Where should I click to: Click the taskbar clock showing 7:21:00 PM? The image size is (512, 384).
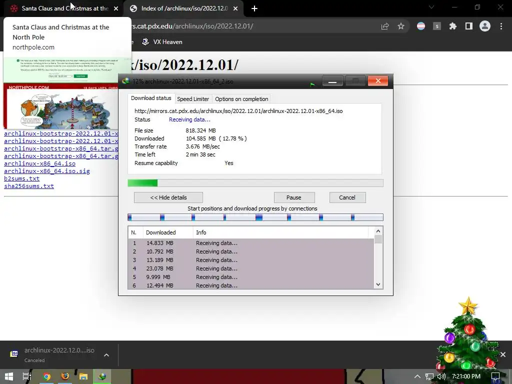click(x=466, y=376)
